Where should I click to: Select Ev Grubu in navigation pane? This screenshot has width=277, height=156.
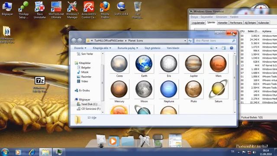click(x=82, y=91)
